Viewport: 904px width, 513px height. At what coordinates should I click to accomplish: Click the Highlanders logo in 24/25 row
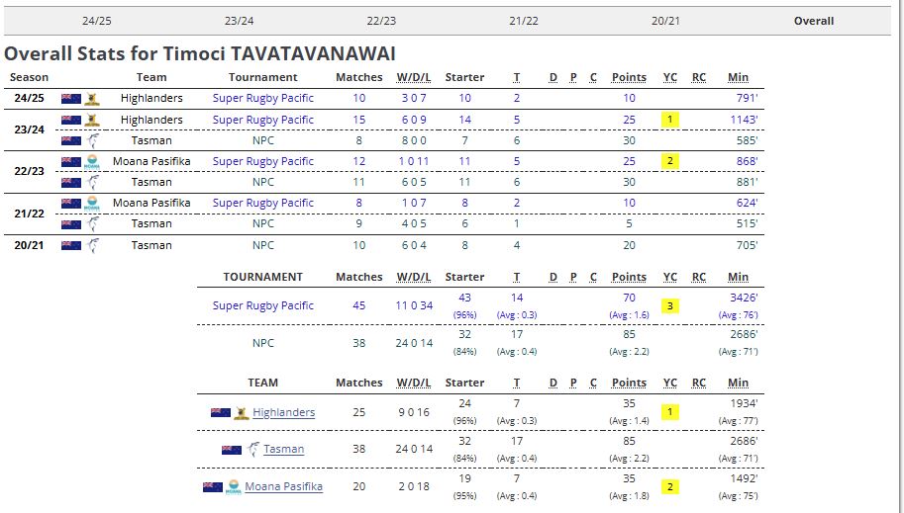92,99
